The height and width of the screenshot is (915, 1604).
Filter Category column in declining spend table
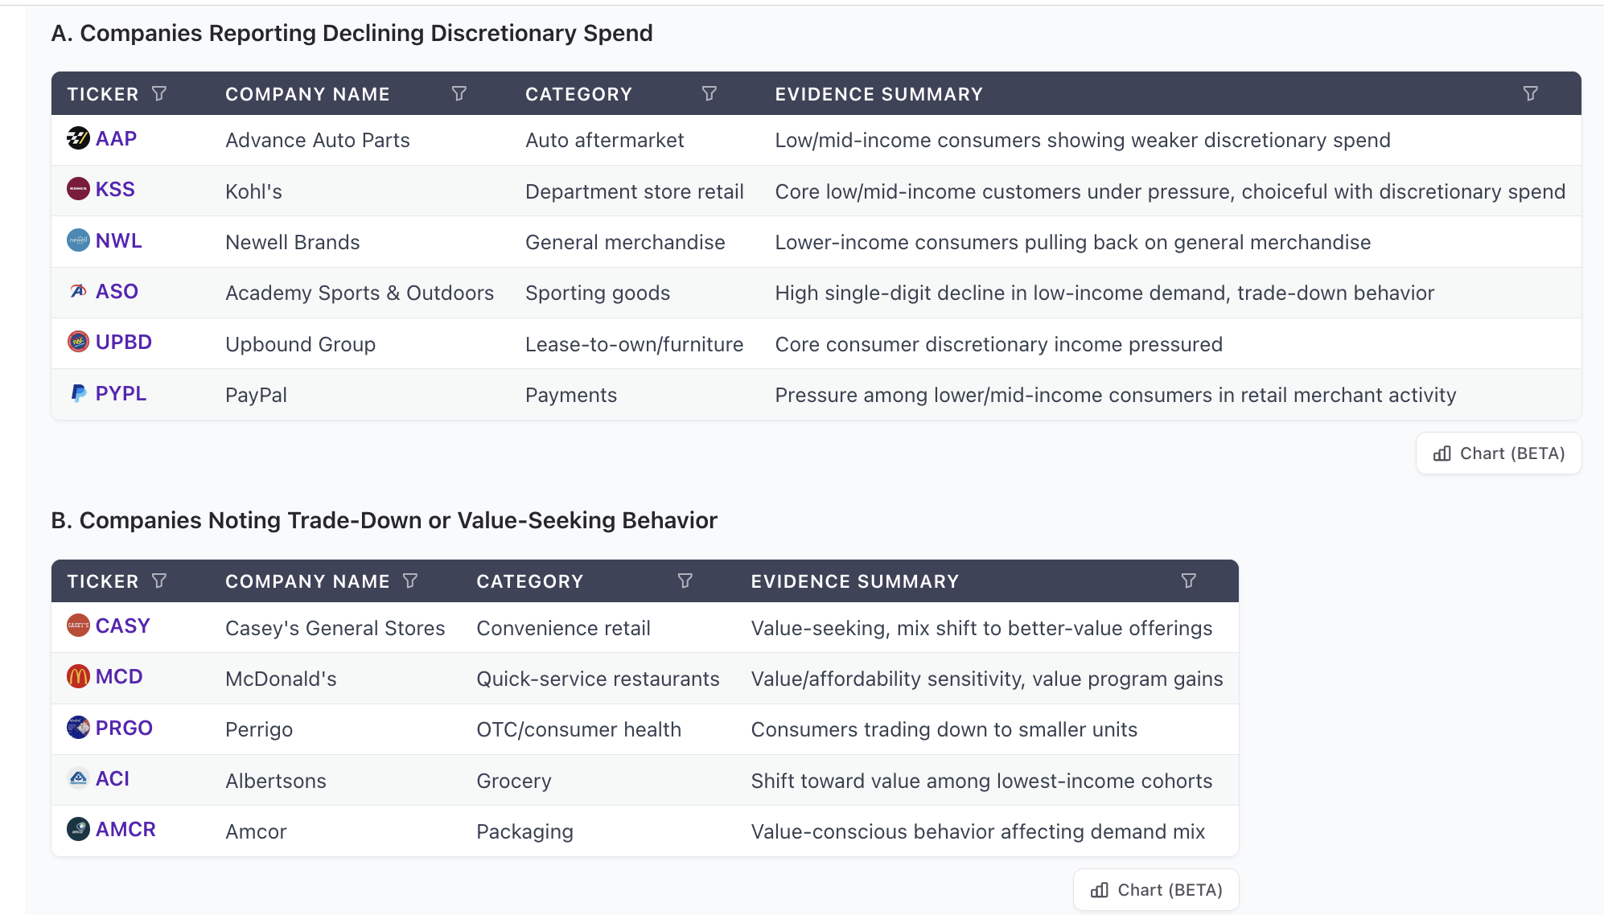click(x=709, y=94)
